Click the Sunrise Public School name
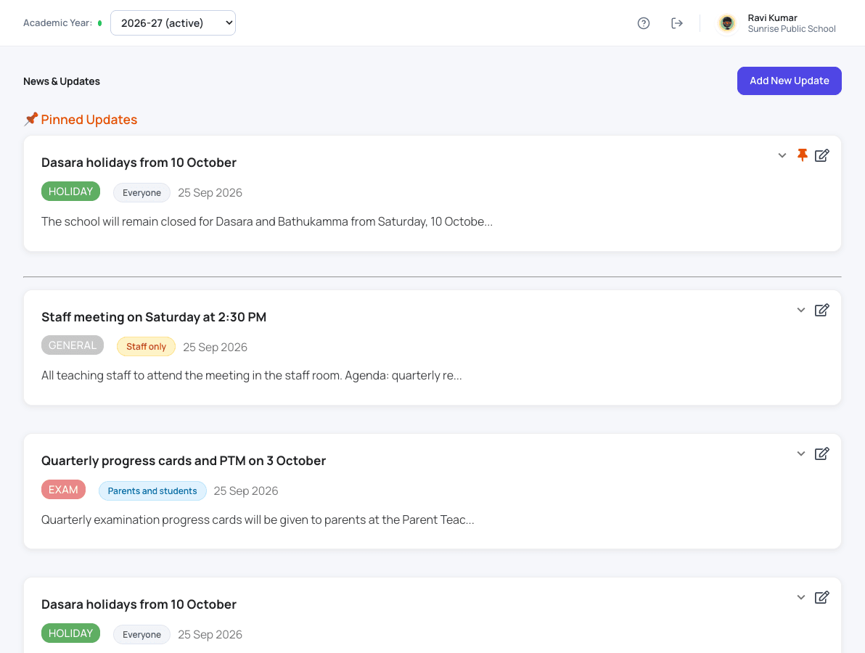The height and width of the screenshot is (653, 865). coord(792,29)
